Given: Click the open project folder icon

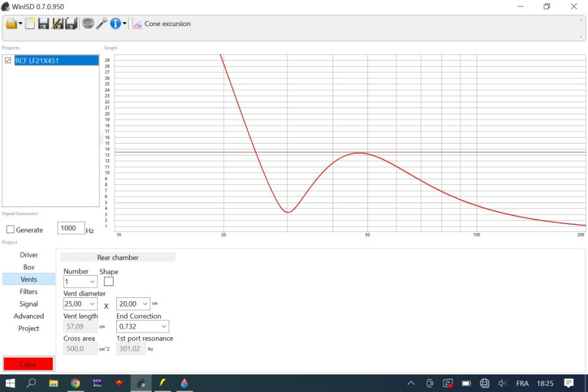Looking at the screenshot, I should point(11,24).
